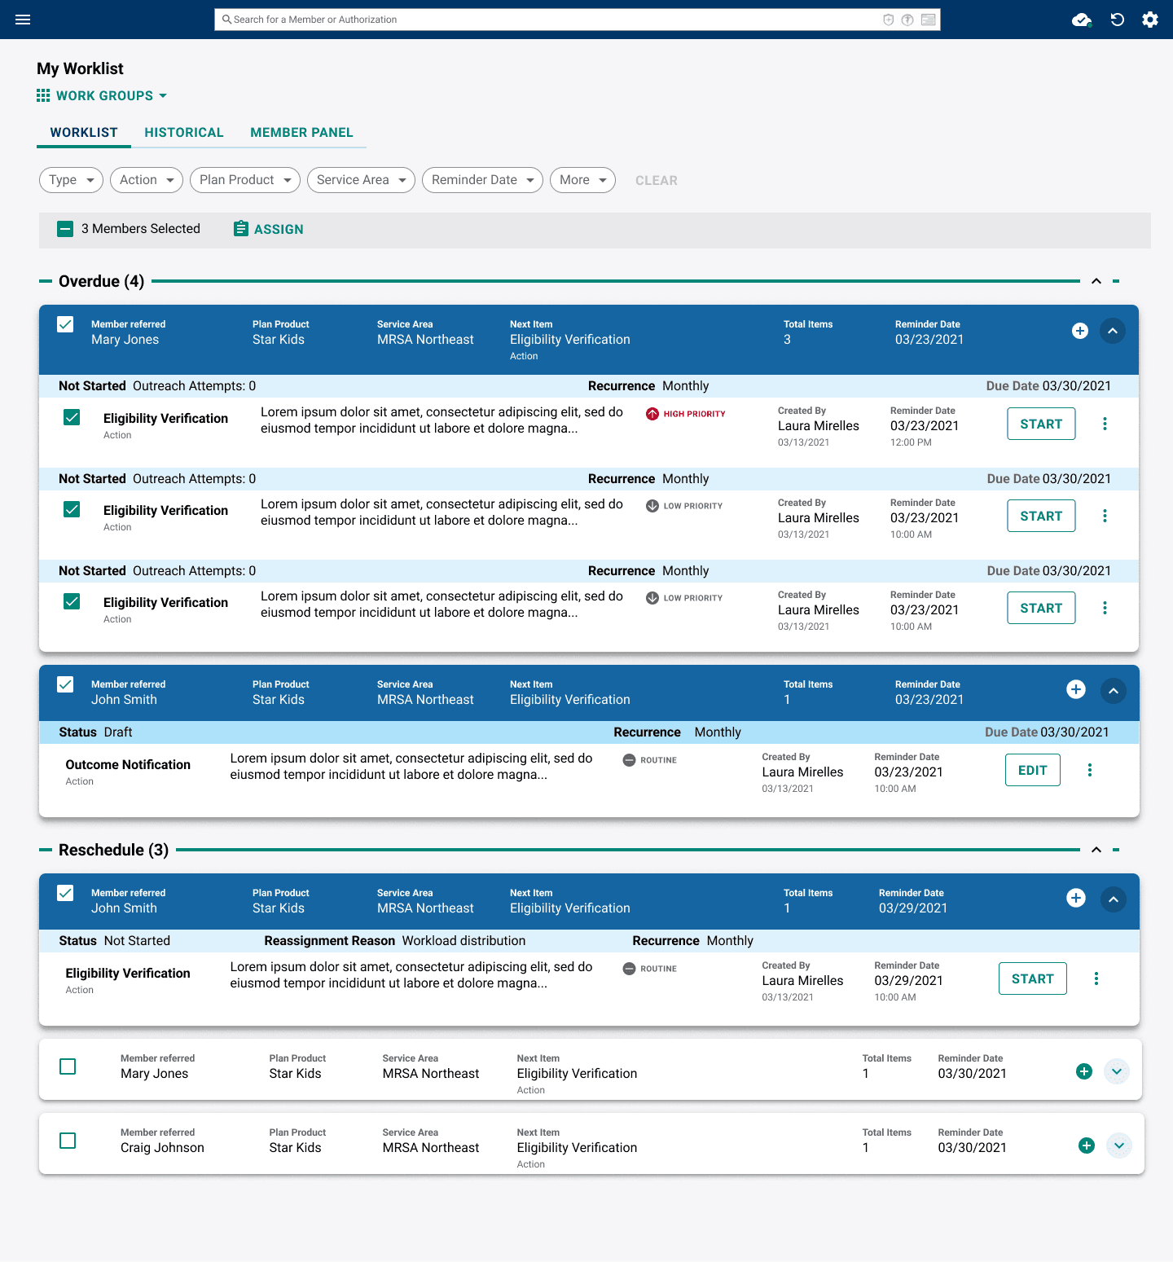Collapse Mary Jones overdue card

pos(1113,331)
